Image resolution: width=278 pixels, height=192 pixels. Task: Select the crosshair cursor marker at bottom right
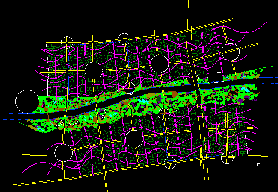pyautogui.click(x=259, y=164)
